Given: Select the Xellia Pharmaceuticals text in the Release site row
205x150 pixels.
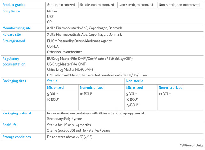Looking at the screenshot, I should click(84, 34).
